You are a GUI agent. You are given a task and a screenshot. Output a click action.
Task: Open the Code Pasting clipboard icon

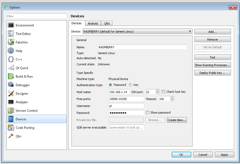click(11, 127)
